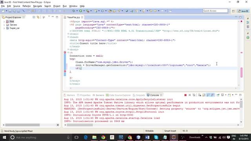This screenshot has width=251, height=141.
Task: Switch to the Servers tab
Action: point(98,95)
